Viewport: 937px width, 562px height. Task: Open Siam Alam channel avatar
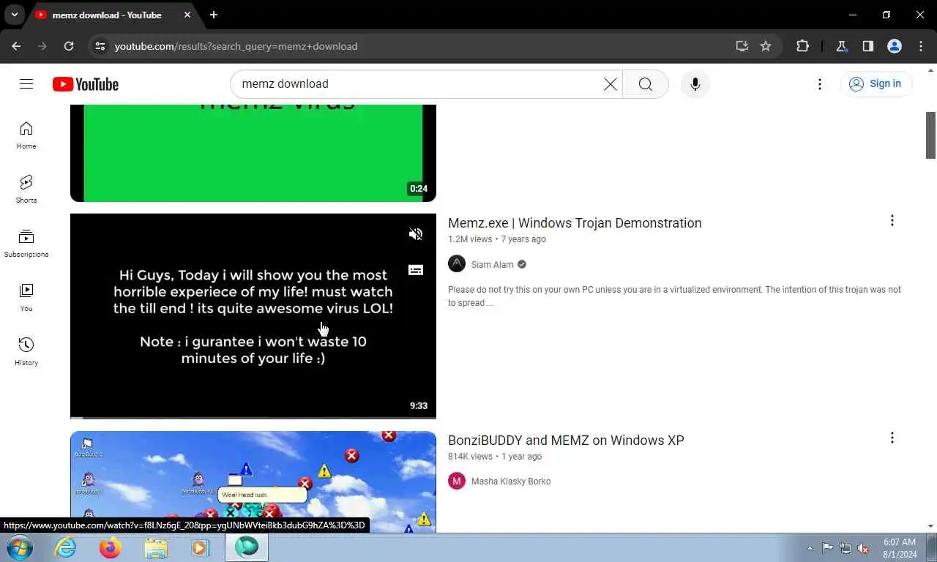[x=457, y=264]
